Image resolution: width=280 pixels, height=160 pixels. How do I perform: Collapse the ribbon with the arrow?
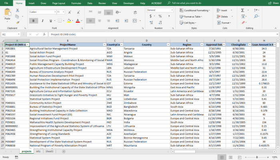click(276, 28)
